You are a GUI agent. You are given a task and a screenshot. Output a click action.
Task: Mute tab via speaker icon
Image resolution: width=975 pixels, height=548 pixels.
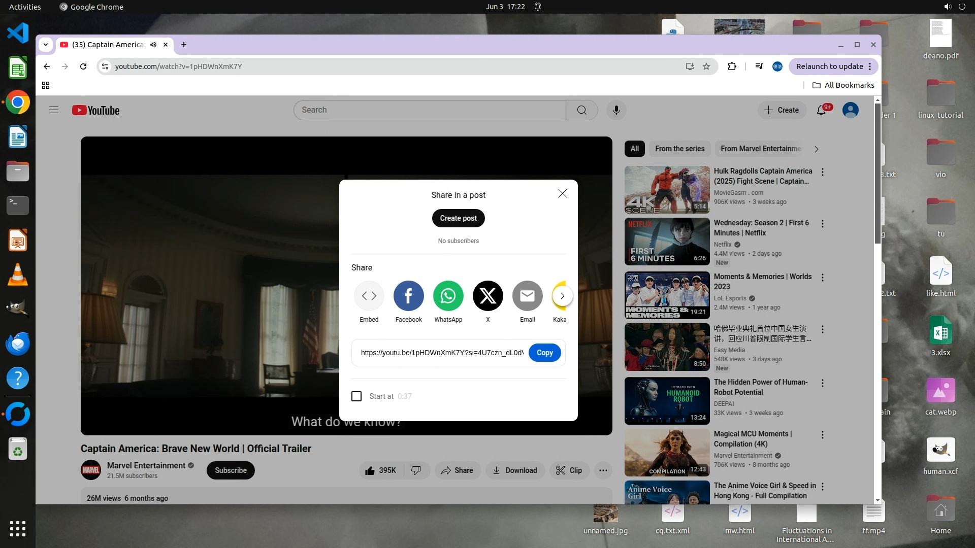point(153,45)
